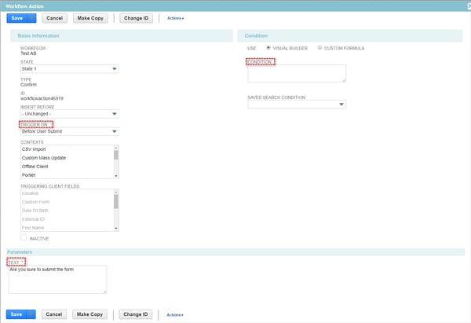Click Triggering Client Fields scroll up arrow
This screenshot has width=471, height=323.
point(116,192)
